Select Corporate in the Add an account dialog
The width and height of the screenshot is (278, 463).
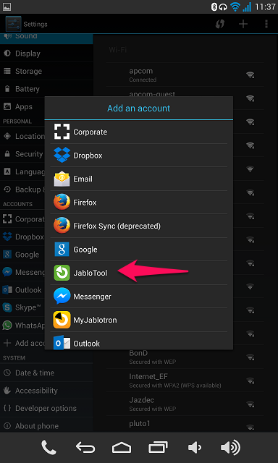point(138,132)
